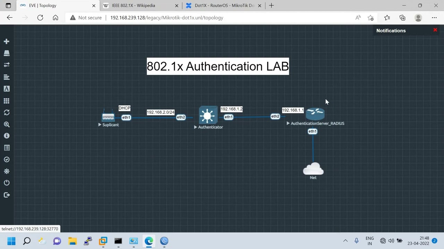
Task: Click the magnifier zoom sidebar icon
Action: tap(7, 124)
